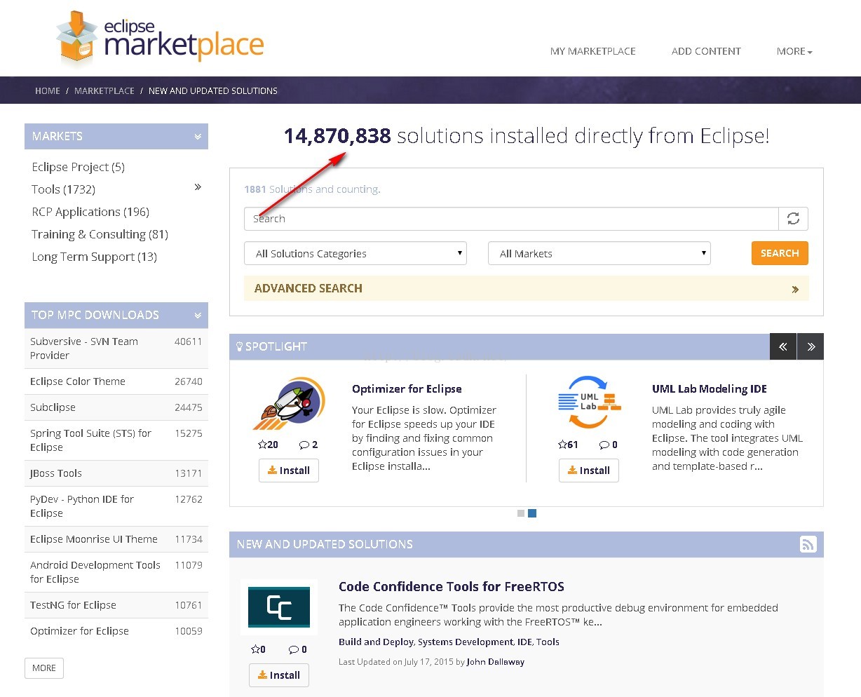Click the 1881 Solutions and counting text
The height and width of the screenshot is (697, 861).
tap(312, 189)
